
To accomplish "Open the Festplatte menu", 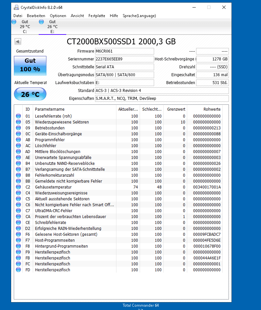I will point(97,16).
